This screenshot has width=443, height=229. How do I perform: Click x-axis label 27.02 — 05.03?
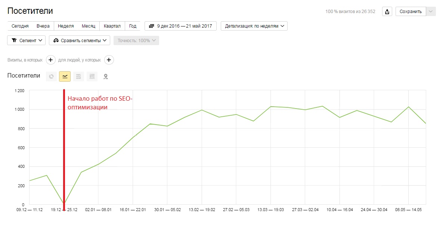(236, 210)
